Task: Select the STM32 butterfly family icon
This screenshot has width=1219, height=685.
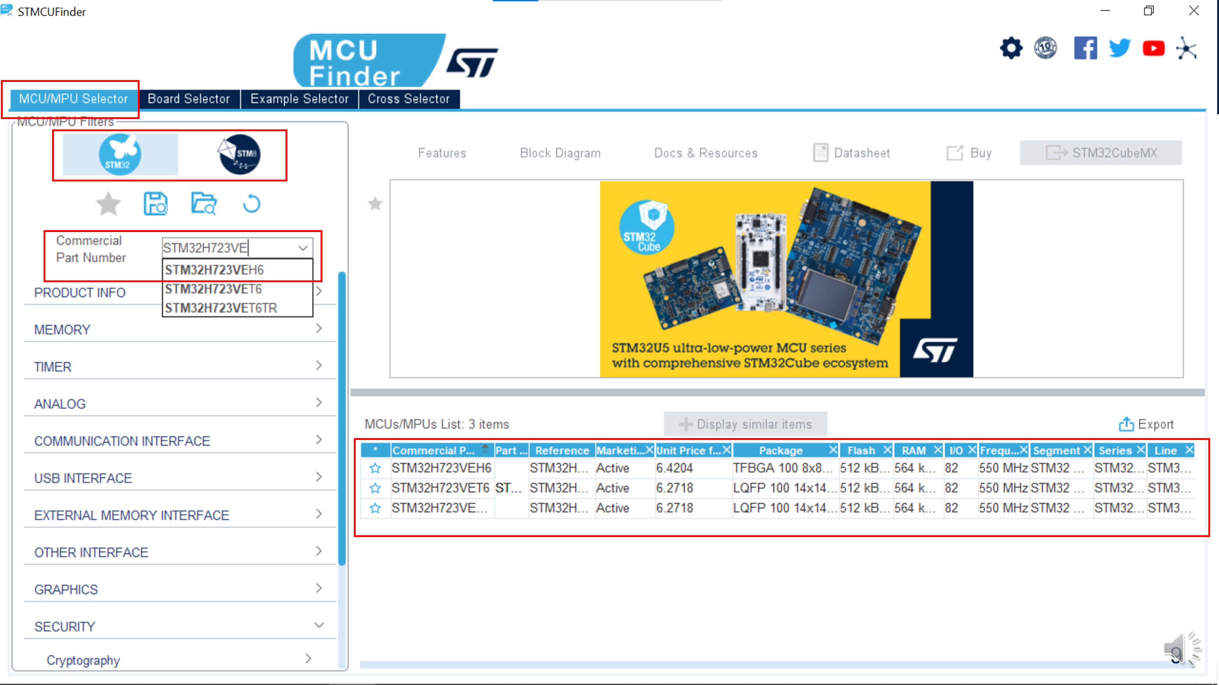Action: (120, 154)
